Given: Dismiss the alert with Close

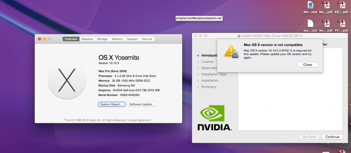Looking at the screenshot, I should (307, 64).
